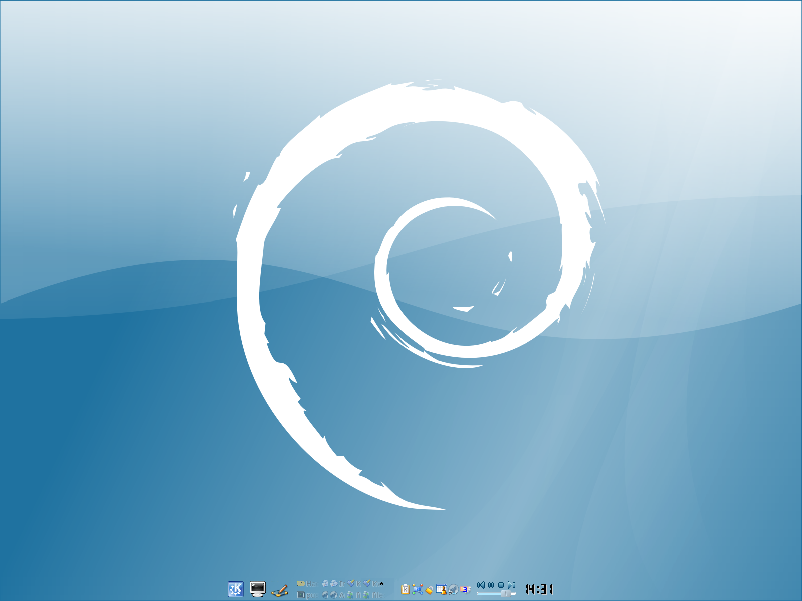This screenshot has width=802, height=601.
Task: Open the Amarok wolf tray icon
Action: tap(453, 590)
